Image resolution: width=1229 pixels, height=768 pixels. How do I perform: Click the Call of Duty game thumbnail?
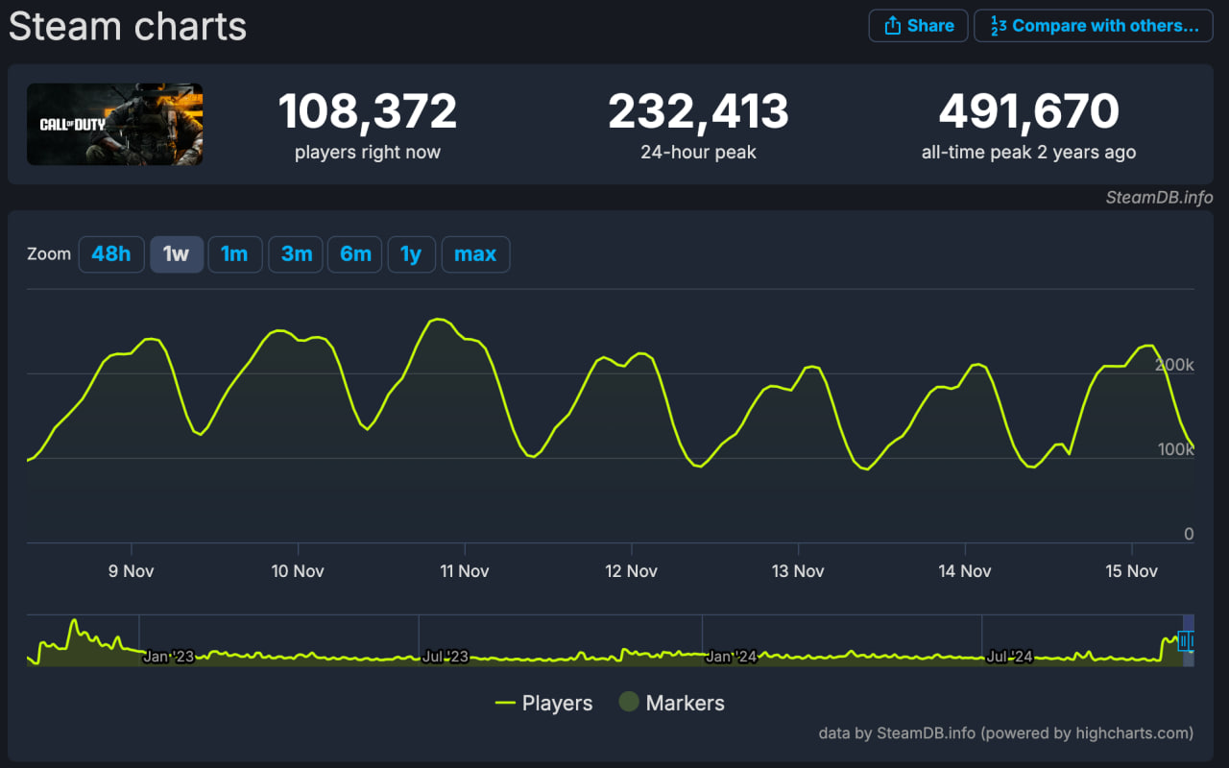[x=114, y=124]
